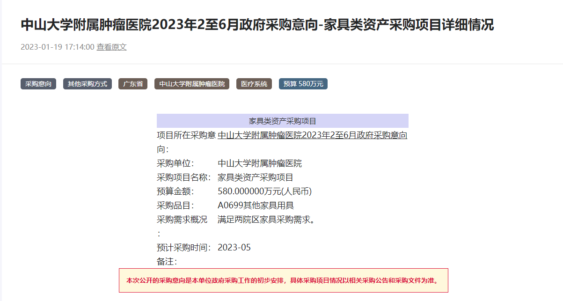Click the 预算 580万元 tag

coord(303,84)
